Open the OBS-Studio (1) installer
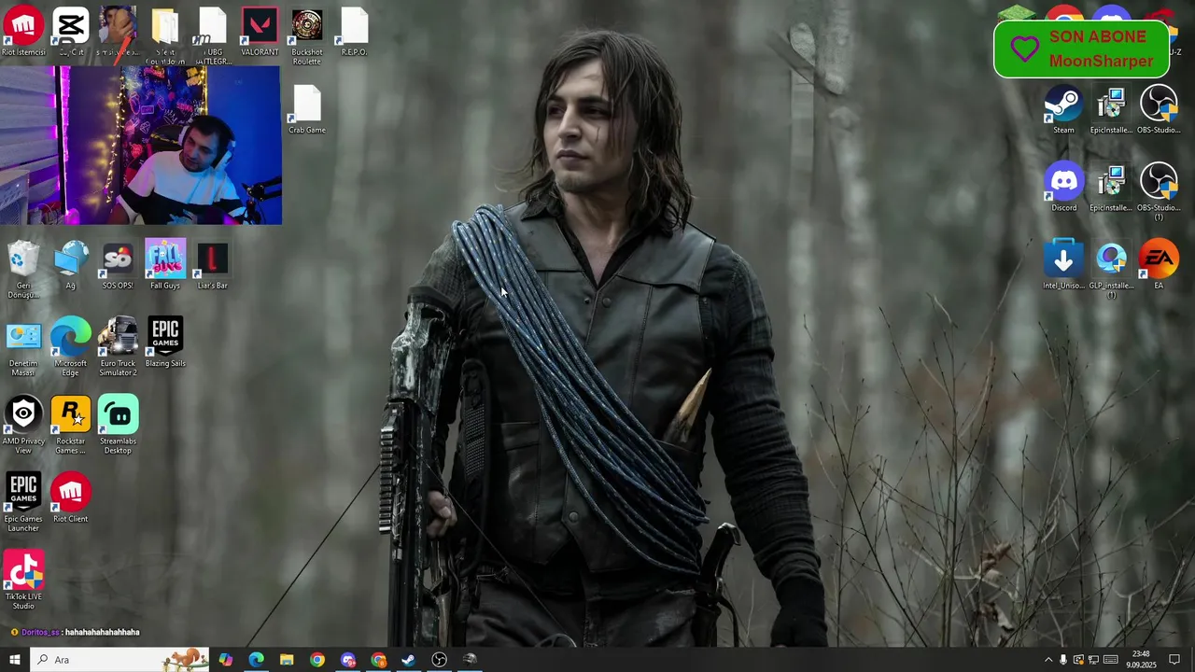Screen dimensions: 1195x672 (1159, 192)
